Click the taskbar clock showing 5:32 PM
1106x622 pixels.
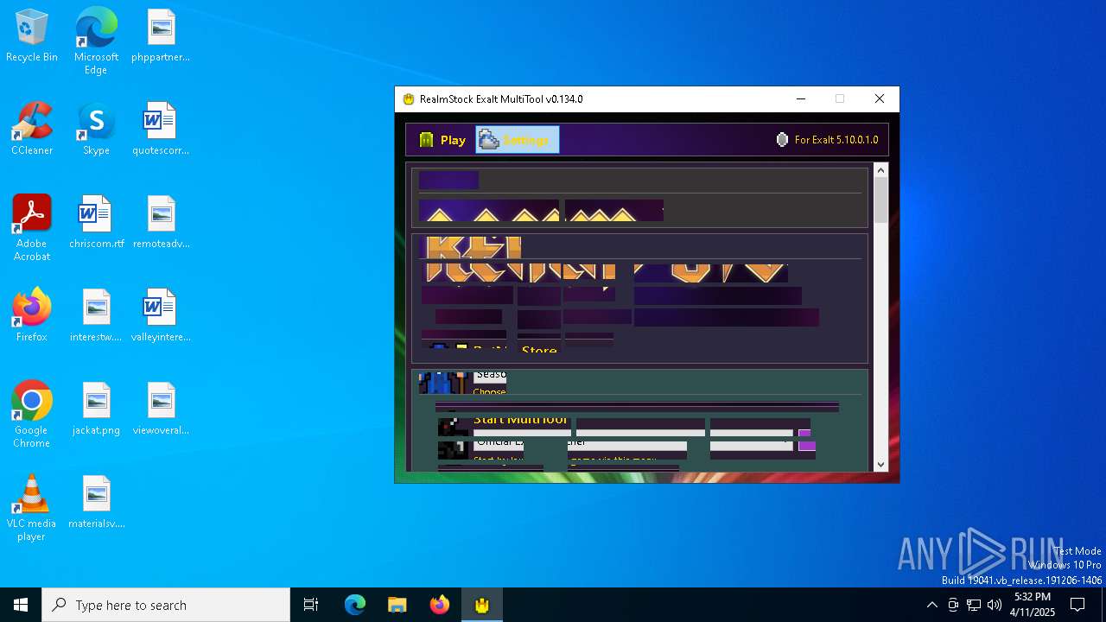[x=1033, y=605]
